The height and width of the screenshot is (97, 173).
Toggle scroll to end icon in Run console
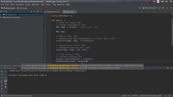[x=5, y=81]
